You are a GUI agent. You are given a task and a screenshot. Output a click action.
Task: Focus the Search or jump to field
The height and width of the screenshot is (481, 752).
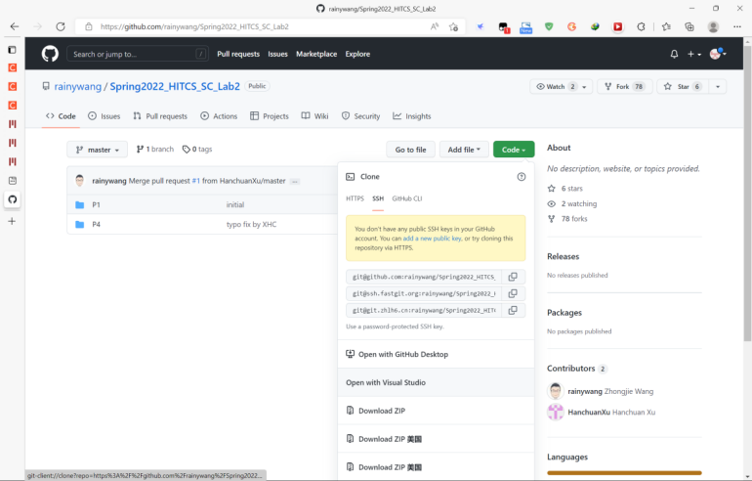click(137, 54)
